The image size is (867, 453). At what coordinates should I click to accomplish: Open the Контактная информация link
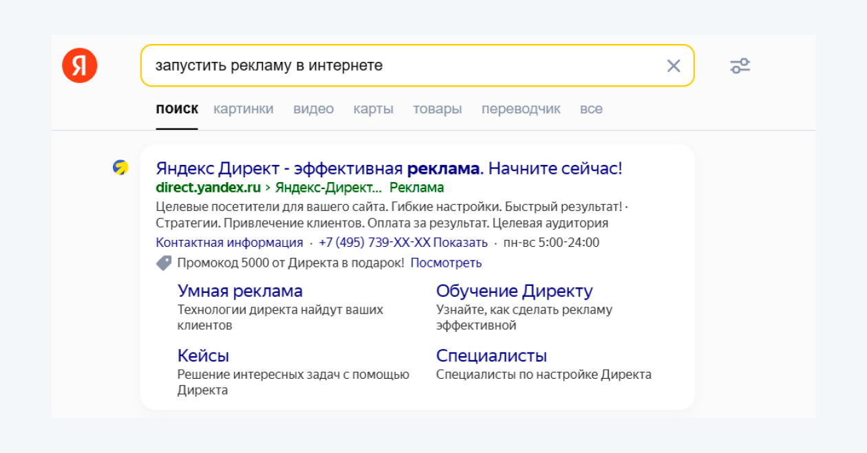click(x=229, y=243)
